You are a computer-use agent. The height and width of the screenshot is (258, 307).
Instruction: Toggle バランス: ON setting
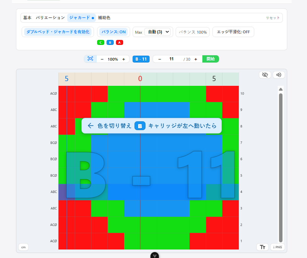[x=113, y=32]
